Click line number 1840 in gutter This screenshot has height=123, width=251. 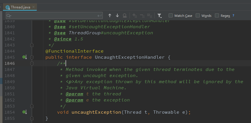pos(10,27)
